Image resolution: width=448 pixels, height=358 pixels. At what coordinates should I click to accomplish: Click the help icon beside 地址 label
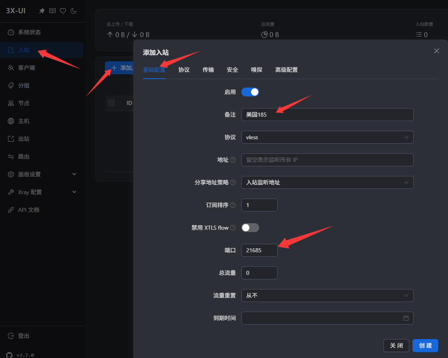233,160
